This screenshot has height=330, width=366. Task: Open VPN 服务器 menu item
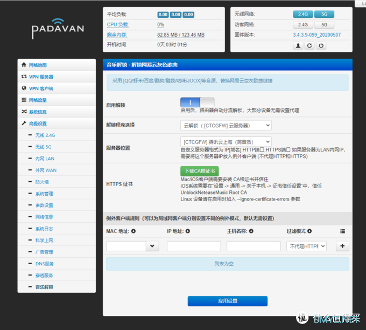57,77
